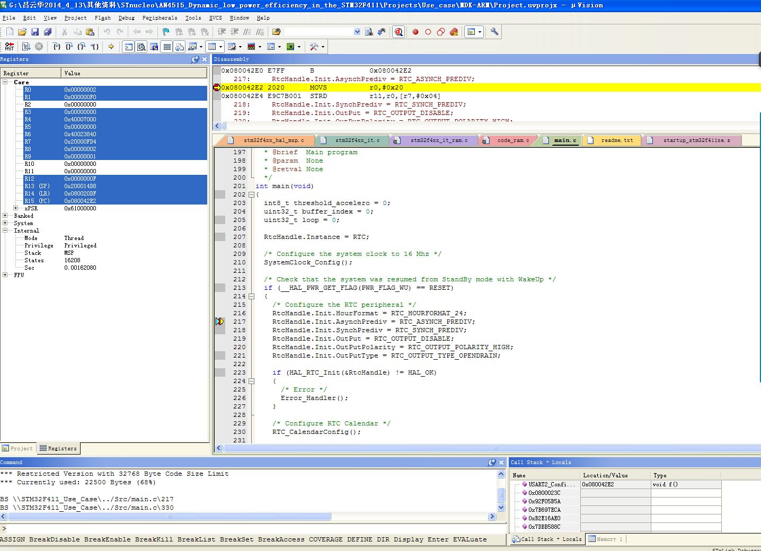Click the Call Stack Window toolbar icon
This screenshot has height=551, width=761.
180,47
